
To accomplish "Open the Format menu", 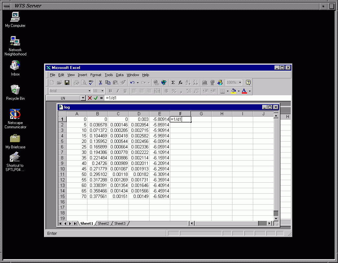I will [x=96, y=75].
